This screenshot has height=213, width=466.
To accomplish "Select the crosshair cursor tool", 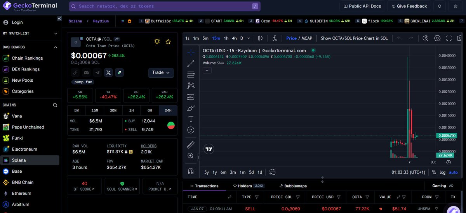I will [191, 53].
